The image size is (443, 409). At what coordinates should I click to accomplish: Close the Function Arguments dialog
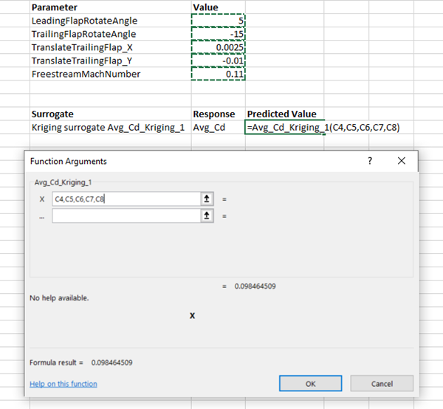[x=402, y=161]
